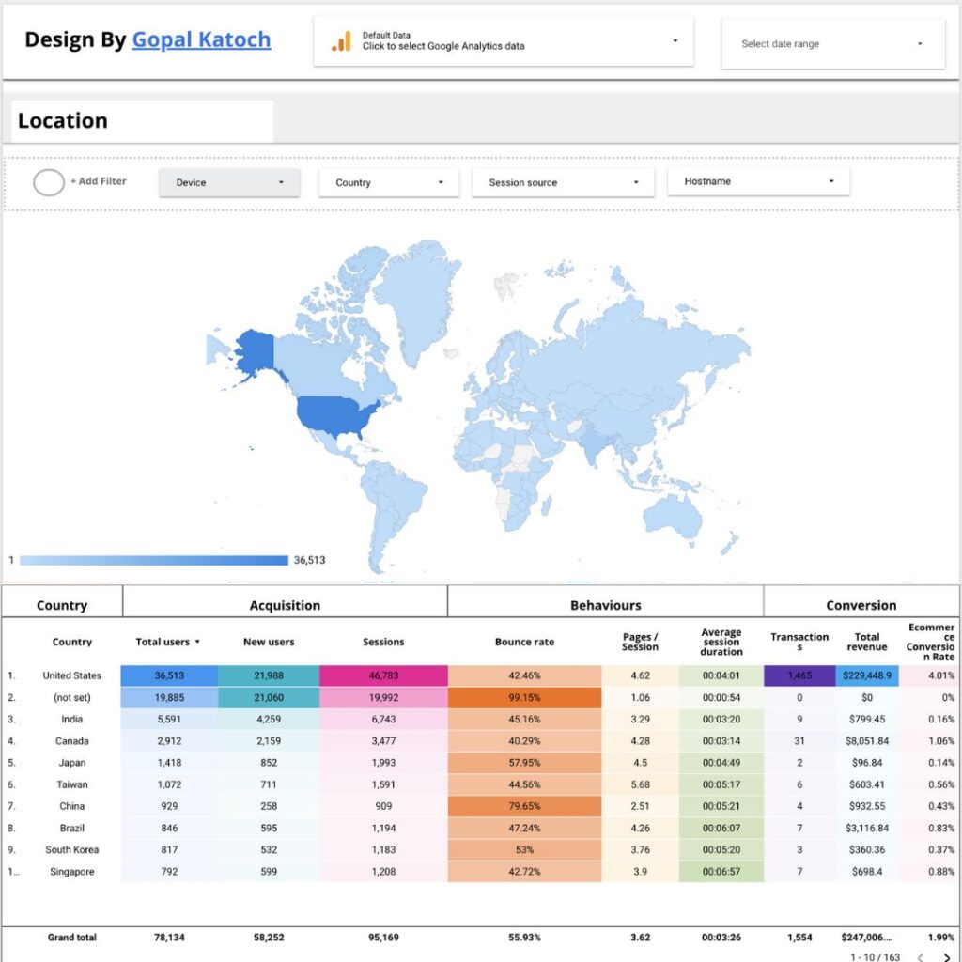This screenshot has height=962, width=962.
Task: Click the Add Filter button
Action: point(98,181)
